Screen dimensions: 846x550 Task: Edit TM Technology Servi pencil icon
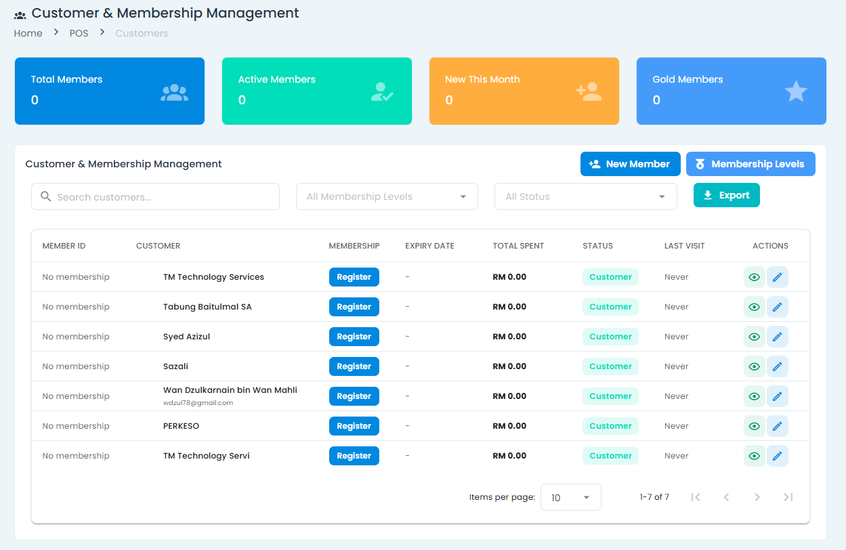[x=777, y=456]
